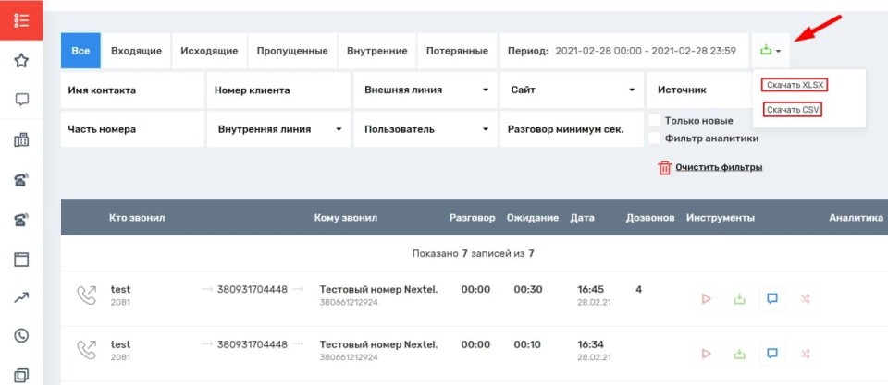
Task: Expand the "Внешняя линия" dropdown
Action: point(426,90)
